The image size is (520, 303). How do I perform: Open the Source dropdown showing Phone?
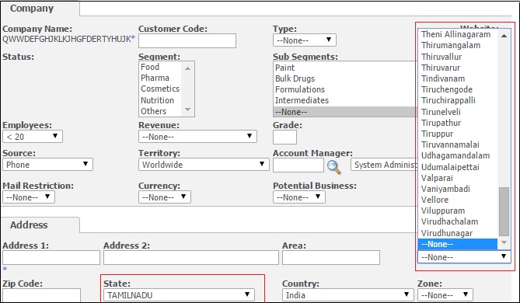click(47, 165)
